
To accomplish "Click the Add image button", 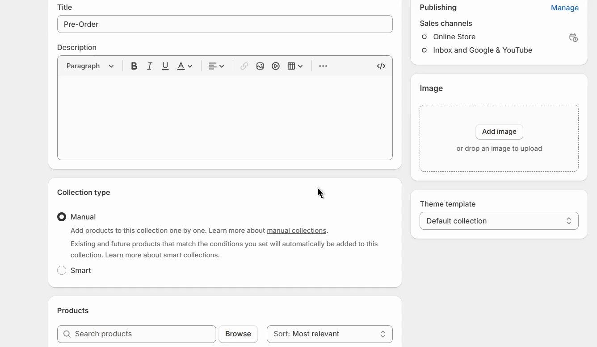I will click(x=499, y=132).
